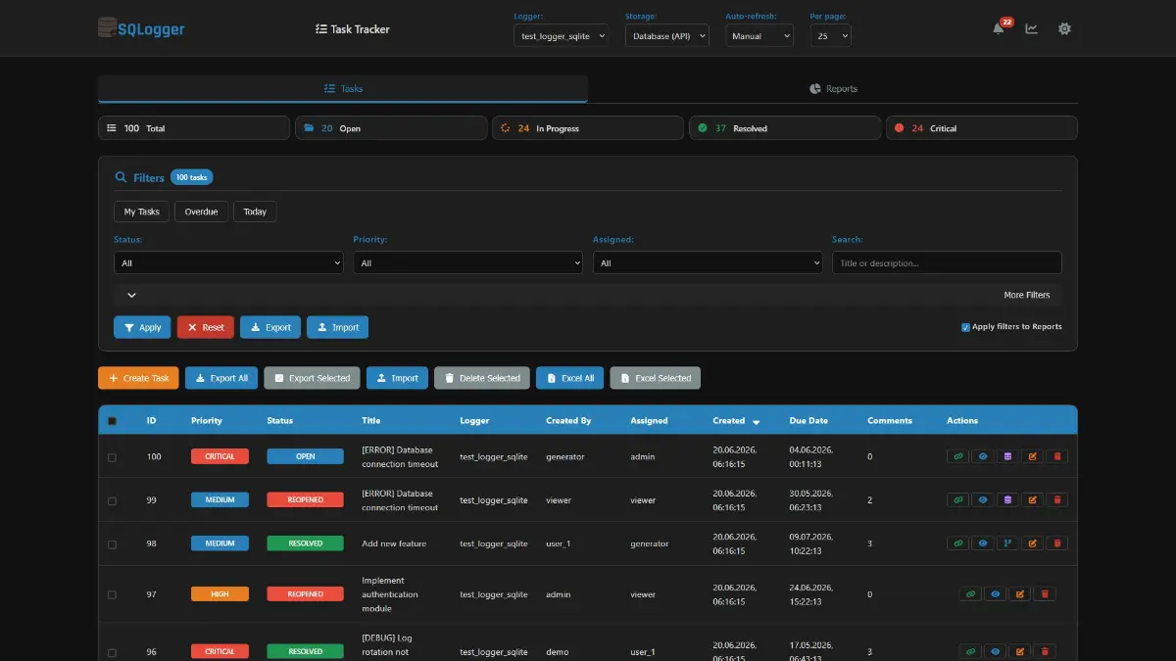
Task: Filter by the 24 Critical counter
Action: pos(982,128)
